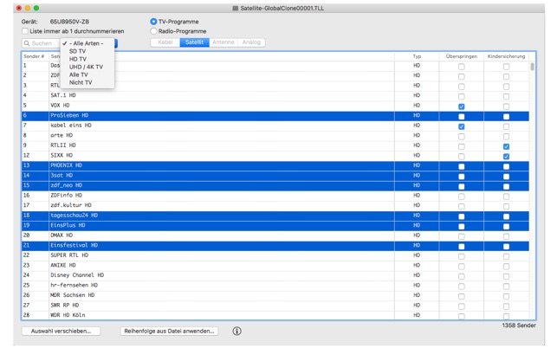Select the arte HD channel row

[x=275, y=135]
